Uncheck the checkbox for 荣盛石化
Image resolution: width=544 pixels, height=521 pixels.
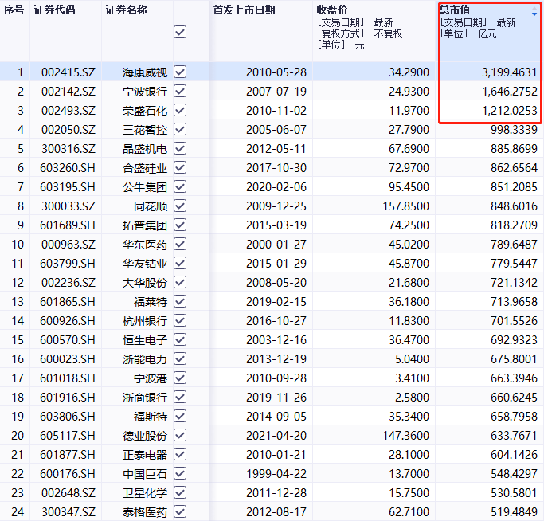pyautogui.click(x=180, y=110)
